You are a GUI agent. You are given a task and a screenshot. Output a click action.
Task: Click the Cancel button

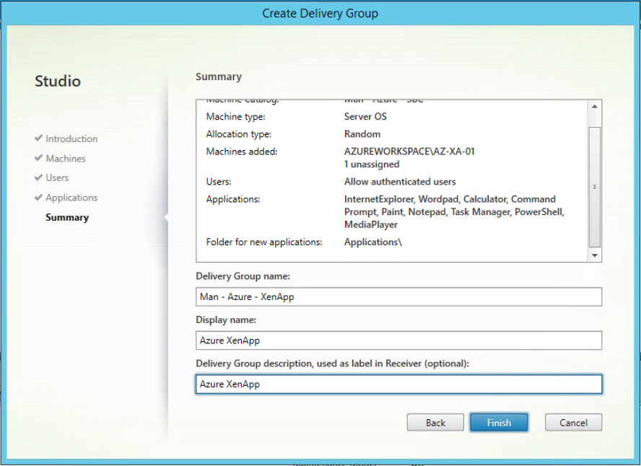coord(573,422)
